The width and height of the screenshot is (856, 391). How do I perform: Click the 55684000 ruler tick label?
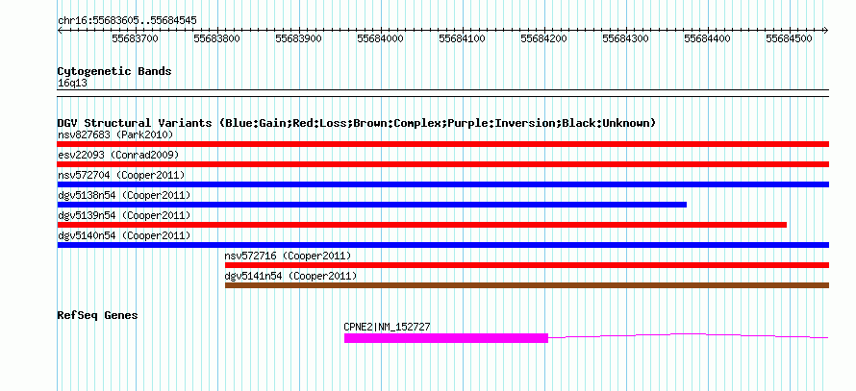(x=381, y=38)
